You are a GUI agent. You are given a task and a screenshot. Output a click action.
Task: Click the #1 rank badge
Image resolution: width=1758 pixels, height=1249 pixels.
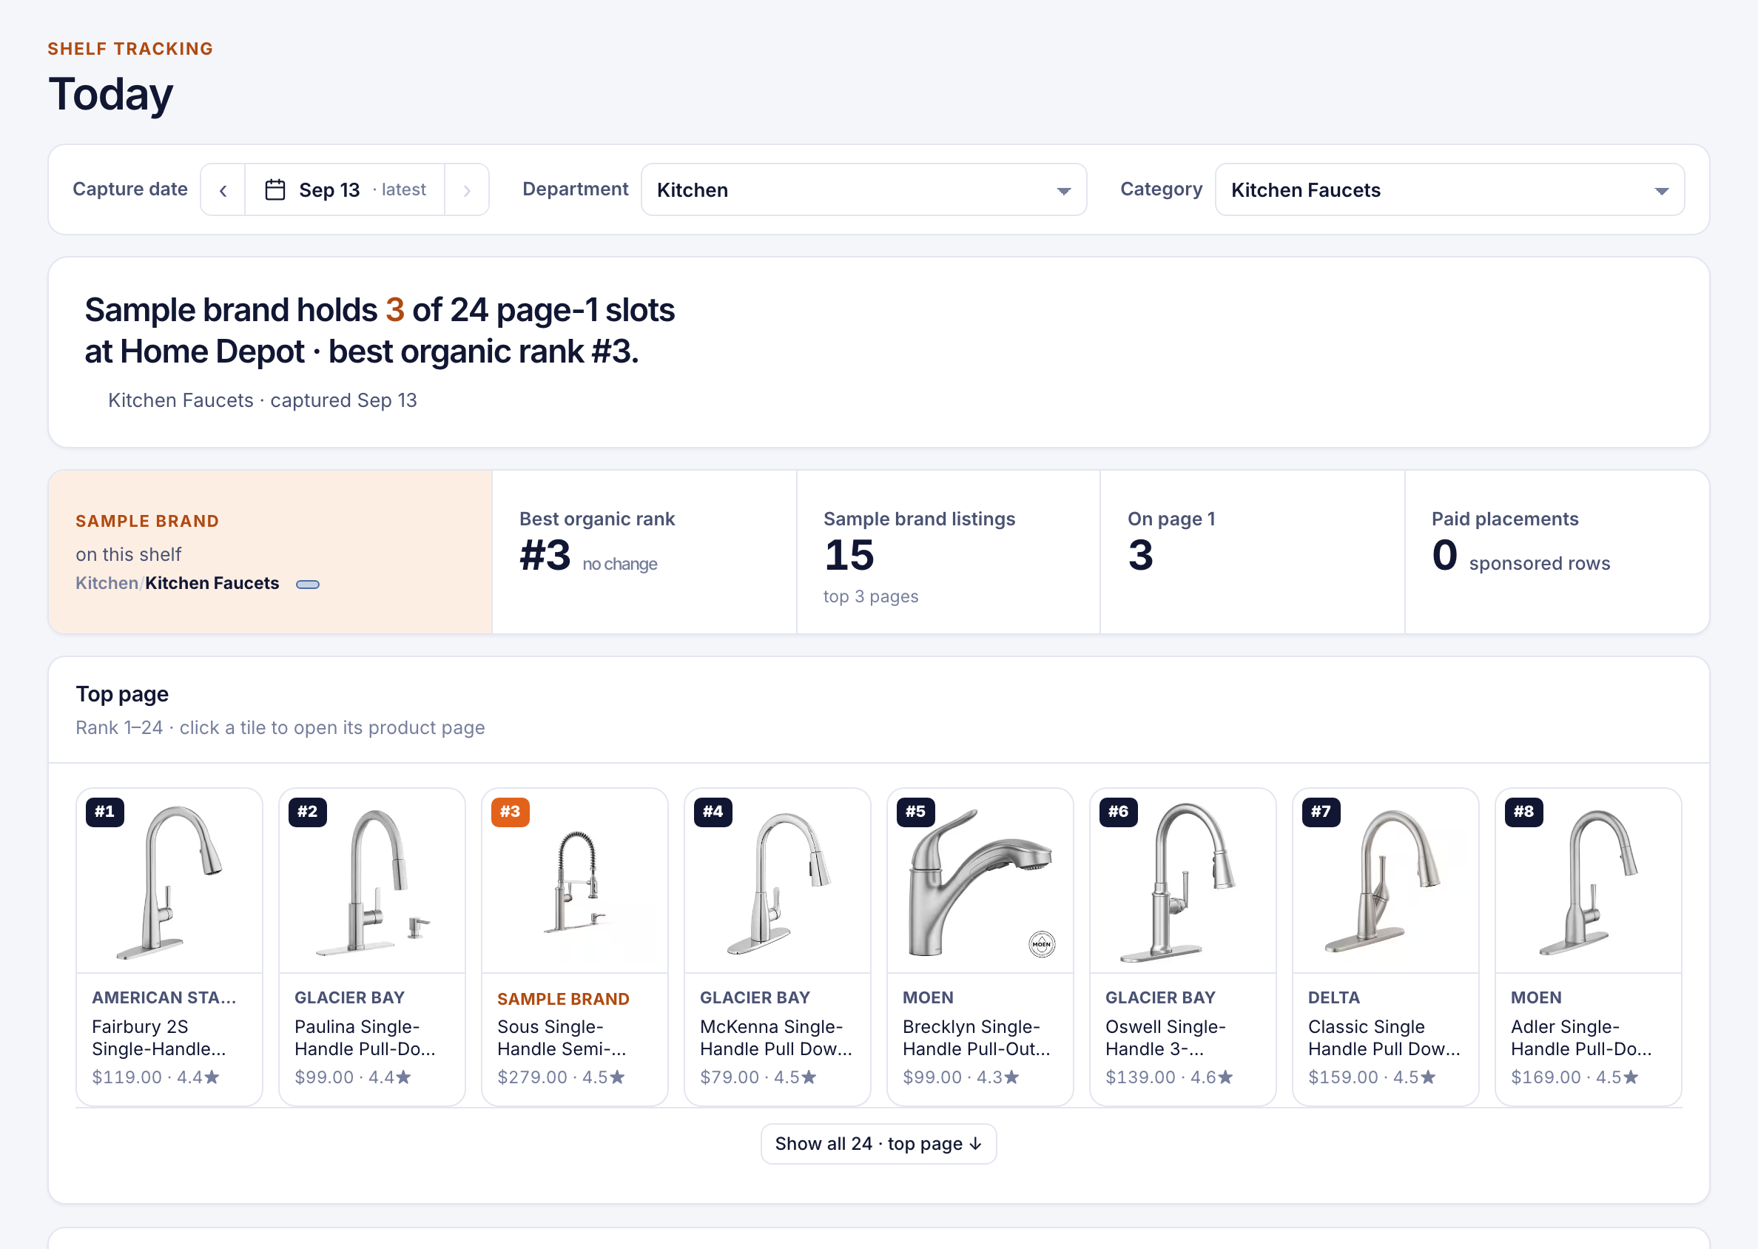tap(104, 812)
